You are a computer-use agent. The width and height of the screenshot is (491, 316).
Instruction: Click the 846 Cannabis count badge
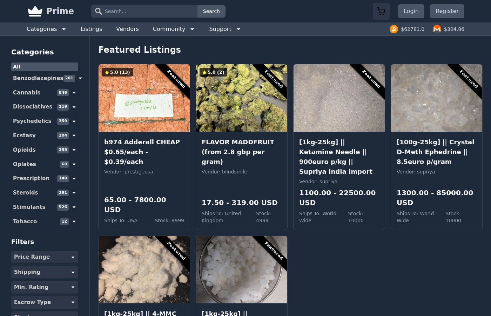click(63, 93)
